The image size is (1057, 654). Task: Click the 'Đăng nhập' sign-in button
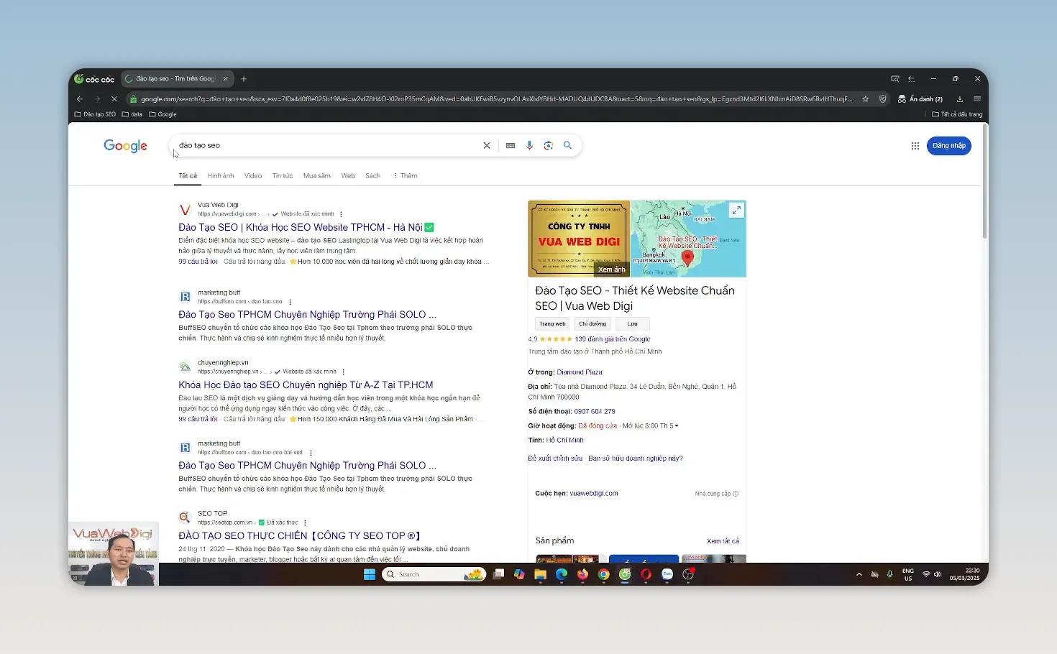coord(949,146)
